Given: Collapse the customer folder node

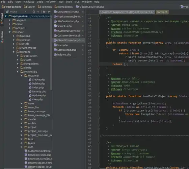Looking at the screenshot, I should [22, 76].
